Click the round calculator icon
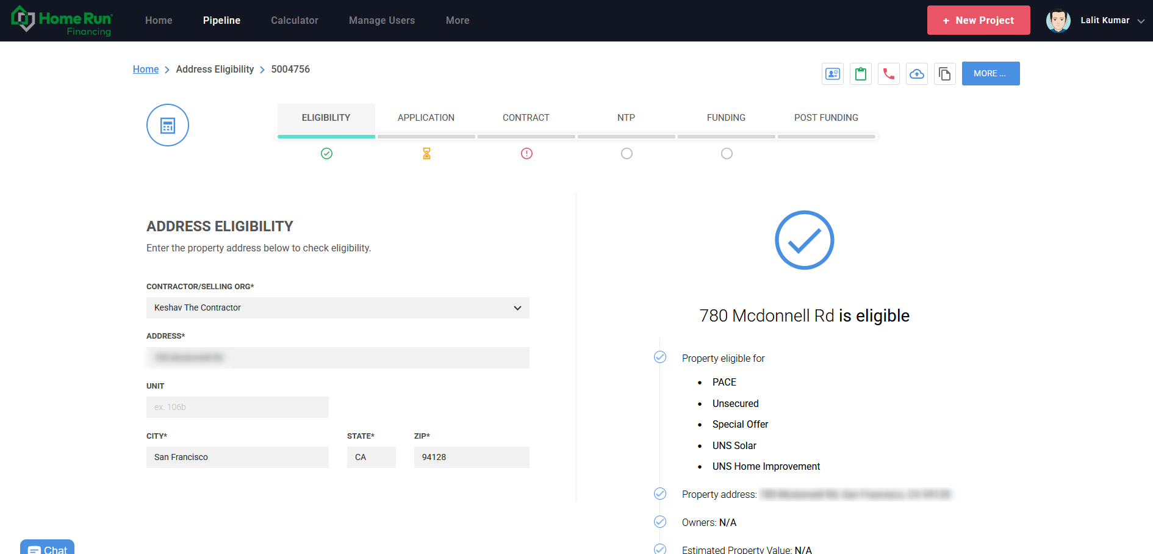 [168, 125]
